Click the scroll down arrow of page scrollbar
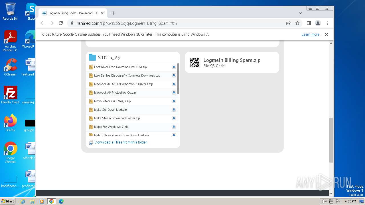The image size is (365, 205). coord(331,193)
